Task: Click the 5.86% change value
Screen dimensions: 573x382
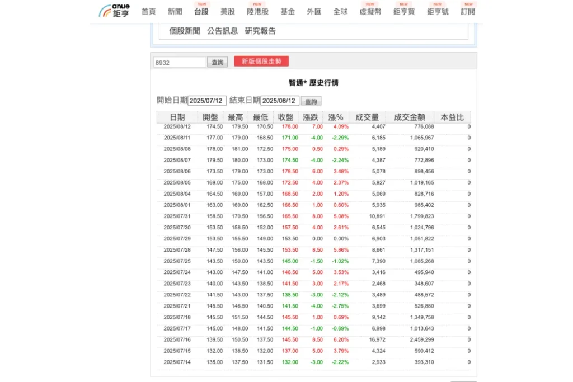Action: (x=341, y=250)
